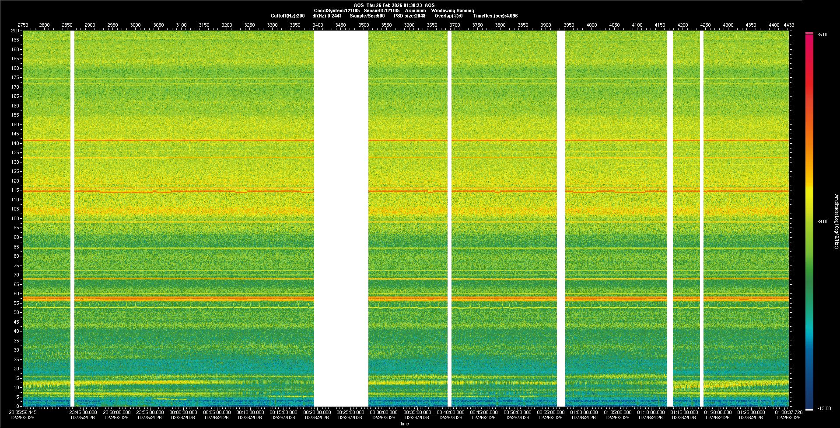Image resolution: width=840 pixels, height=428 pixels.
Task: Select the 01:00:00.000 time tick label
Action: tap(584, 412)
